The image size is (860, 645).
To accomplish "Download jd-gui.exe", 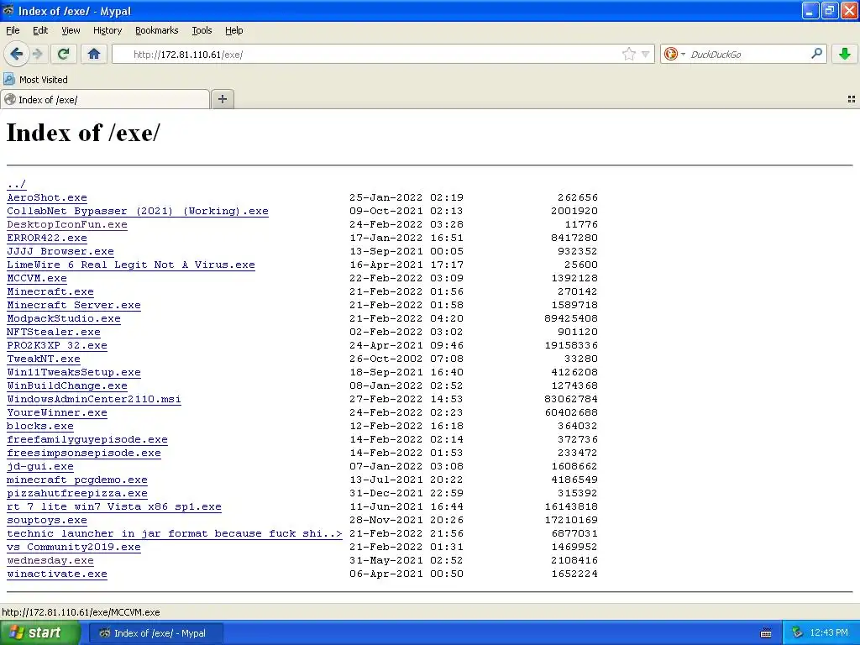I will click(x=40, y=466).
